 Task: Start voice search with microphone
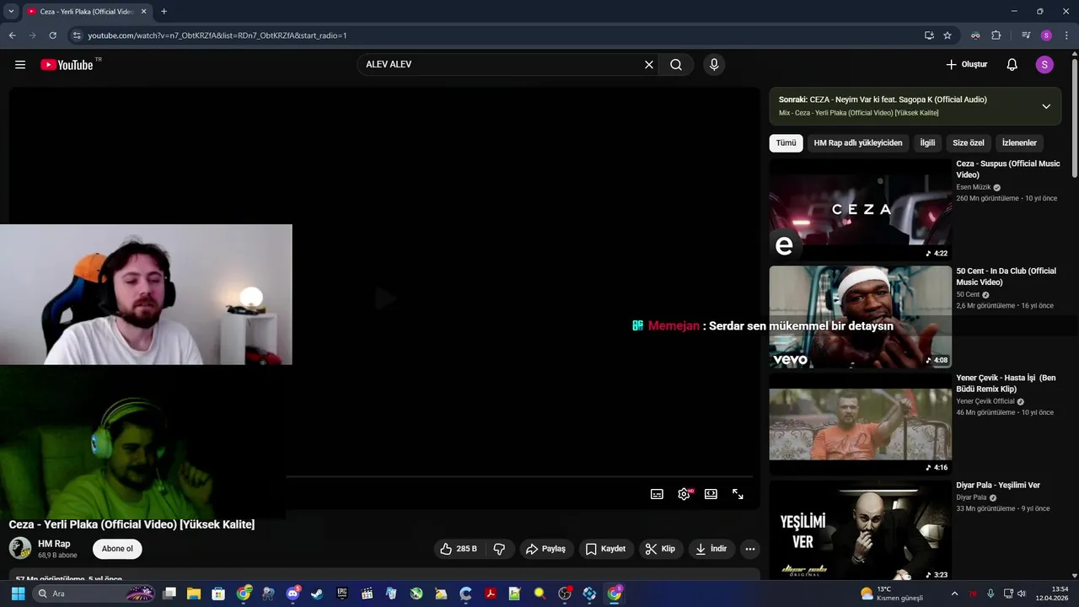click(714, 65)
